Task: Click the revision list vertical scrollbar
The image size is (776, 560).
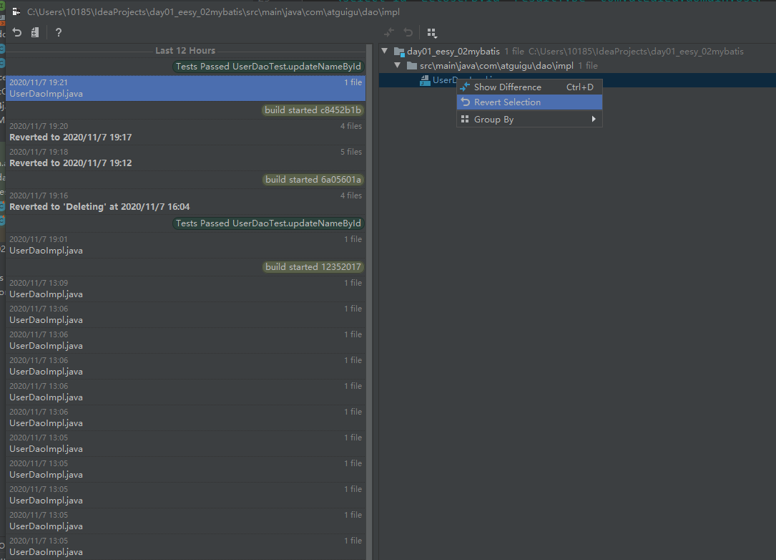Action: coord(368,286)
